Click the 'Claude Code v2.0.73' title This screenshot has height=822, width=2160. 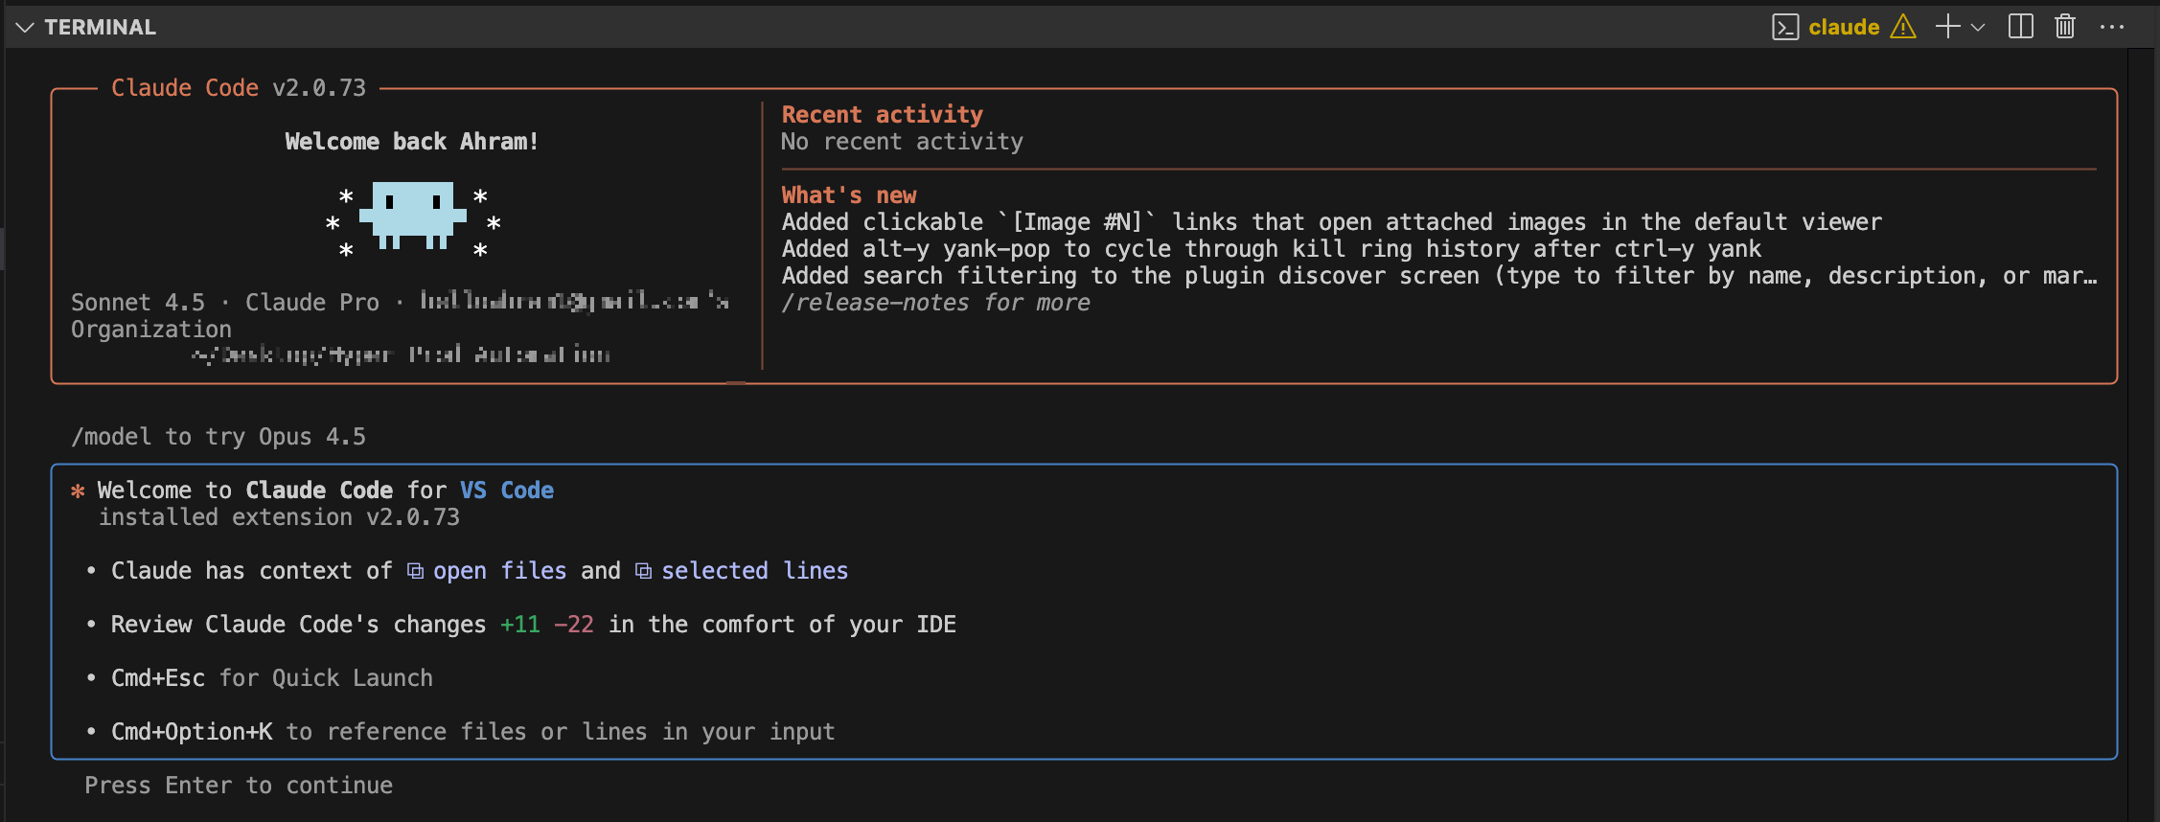(x=239, y=88)
